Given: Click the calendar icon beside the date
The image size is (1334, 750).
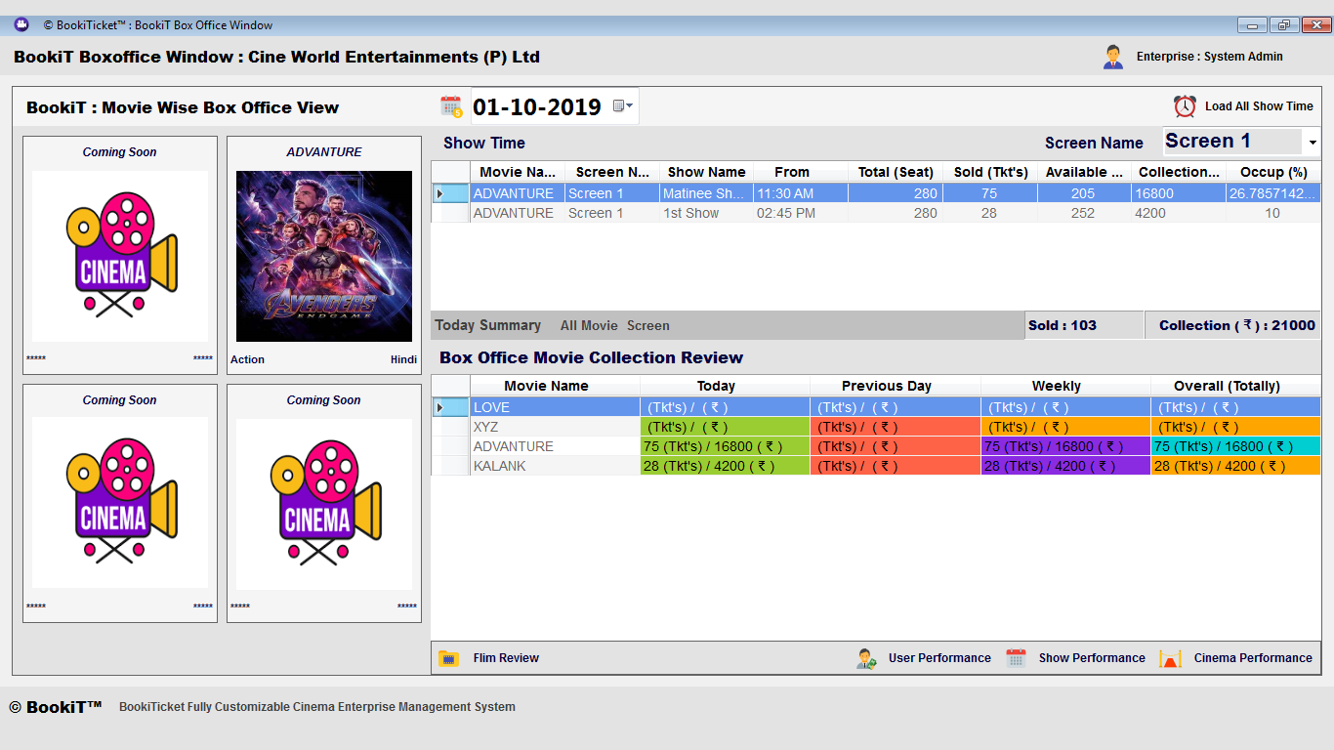Looking at the screenshot, I should [450, 106].
